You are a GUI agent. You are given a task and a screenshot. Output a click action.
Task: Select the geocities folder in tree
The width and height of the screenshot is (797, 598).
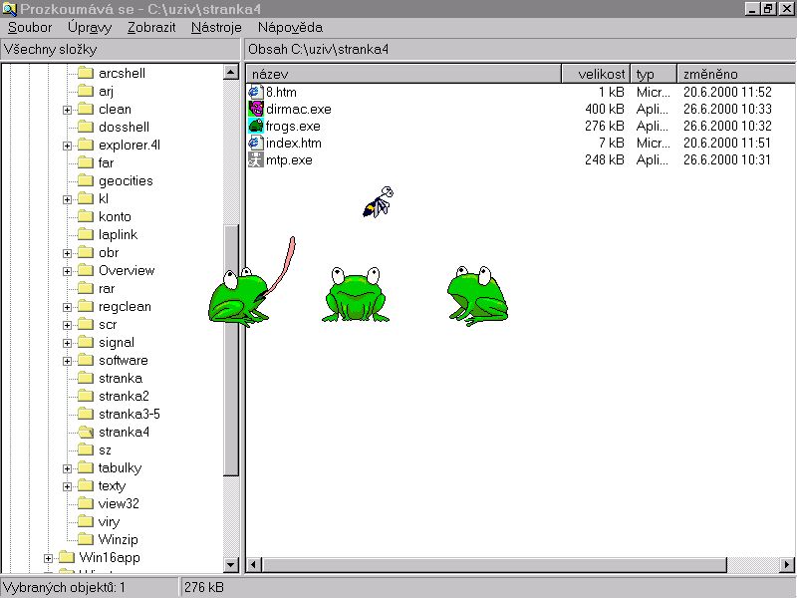pyautogui.click(x=126, y=181)
